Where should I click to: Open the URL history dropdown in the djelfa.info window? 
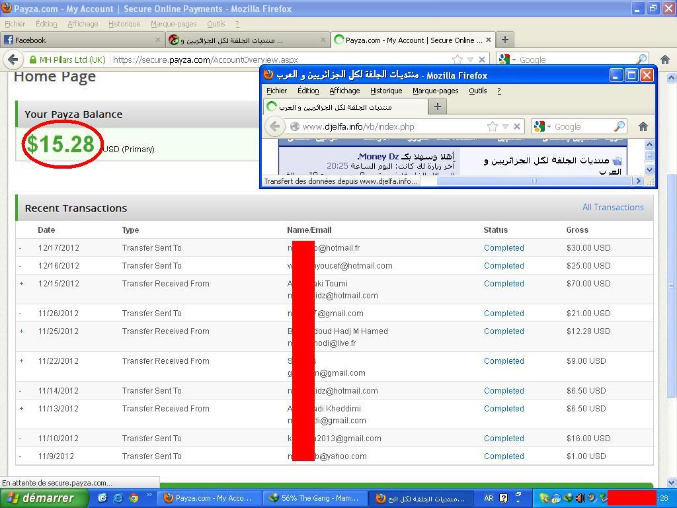click(x=505, y=126)
